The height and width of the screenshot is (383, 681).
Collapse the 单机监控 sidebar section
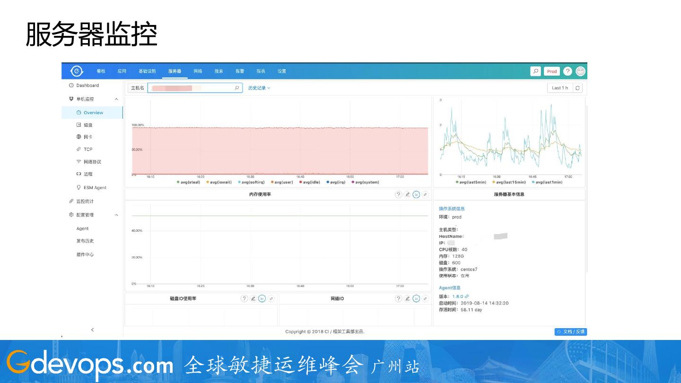click(116, 99)
